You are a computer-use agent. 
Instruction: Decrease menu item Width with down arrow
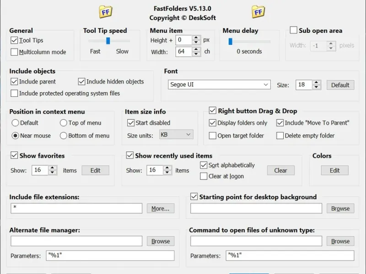click(x=196, y=54)
